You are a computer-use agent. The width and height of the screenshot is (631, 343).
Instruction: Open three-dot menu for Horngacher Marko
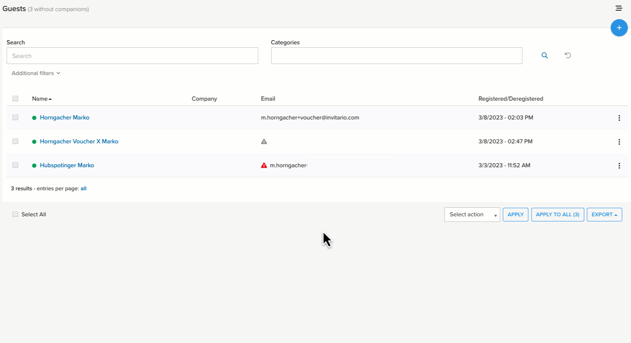(x=619, y=118)
